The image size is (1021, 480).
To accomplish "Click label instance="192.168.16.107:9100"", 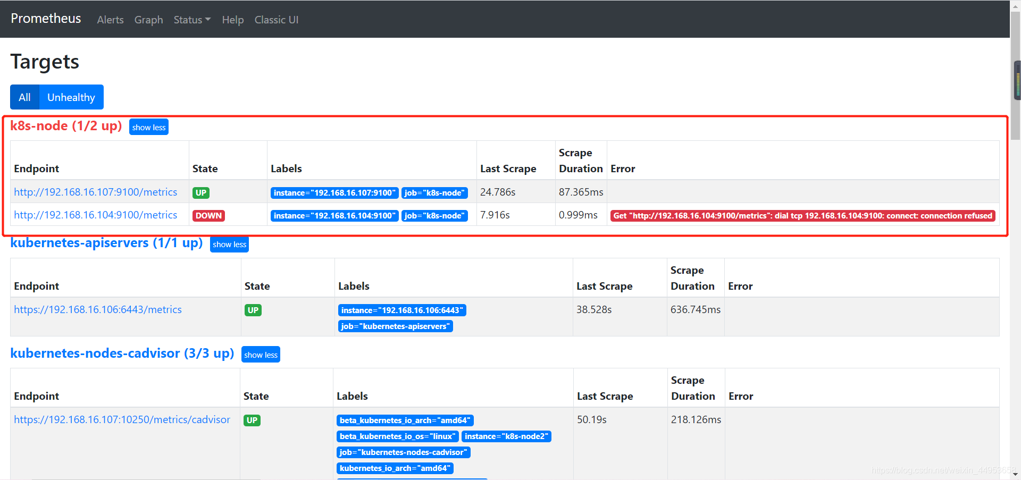I will (334, 193).
